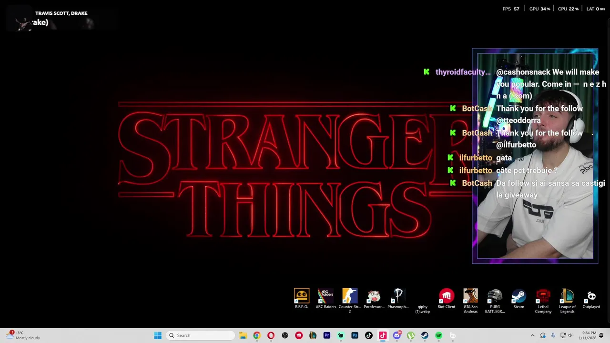The image size is (610, 343).
Task: Open the Riot Client desktop shortcut
Action: point(447,299)
